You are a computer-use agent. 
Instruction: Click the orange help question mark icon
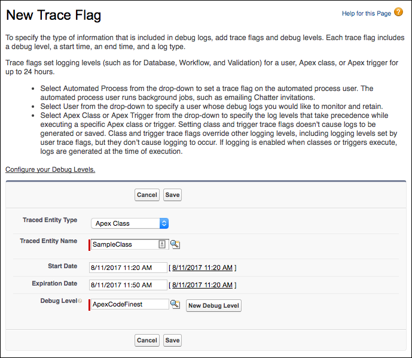[398, 12]
